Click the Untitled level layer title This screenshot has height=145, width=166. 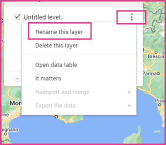(x=42, y=17)
